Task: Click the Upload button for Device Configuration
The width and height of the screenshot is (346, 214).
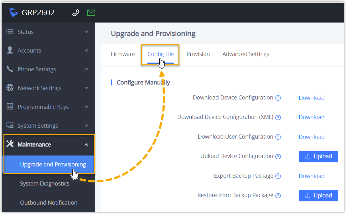Action: click(x=318, y=156)
